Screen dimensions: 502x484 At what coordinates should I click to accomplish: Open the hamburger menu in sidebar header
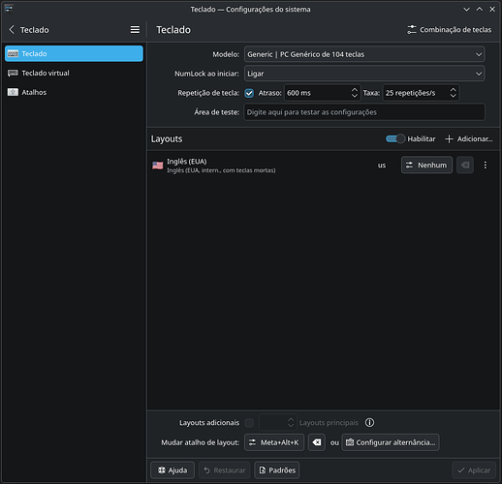[135, 30]
